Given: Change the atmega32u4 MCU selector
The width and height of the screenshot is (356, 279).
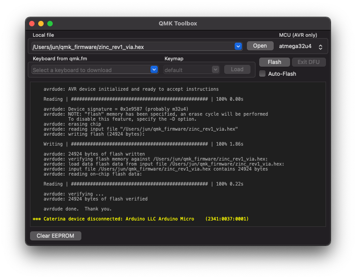Looking at the screenshot, I should click(301, 47).
